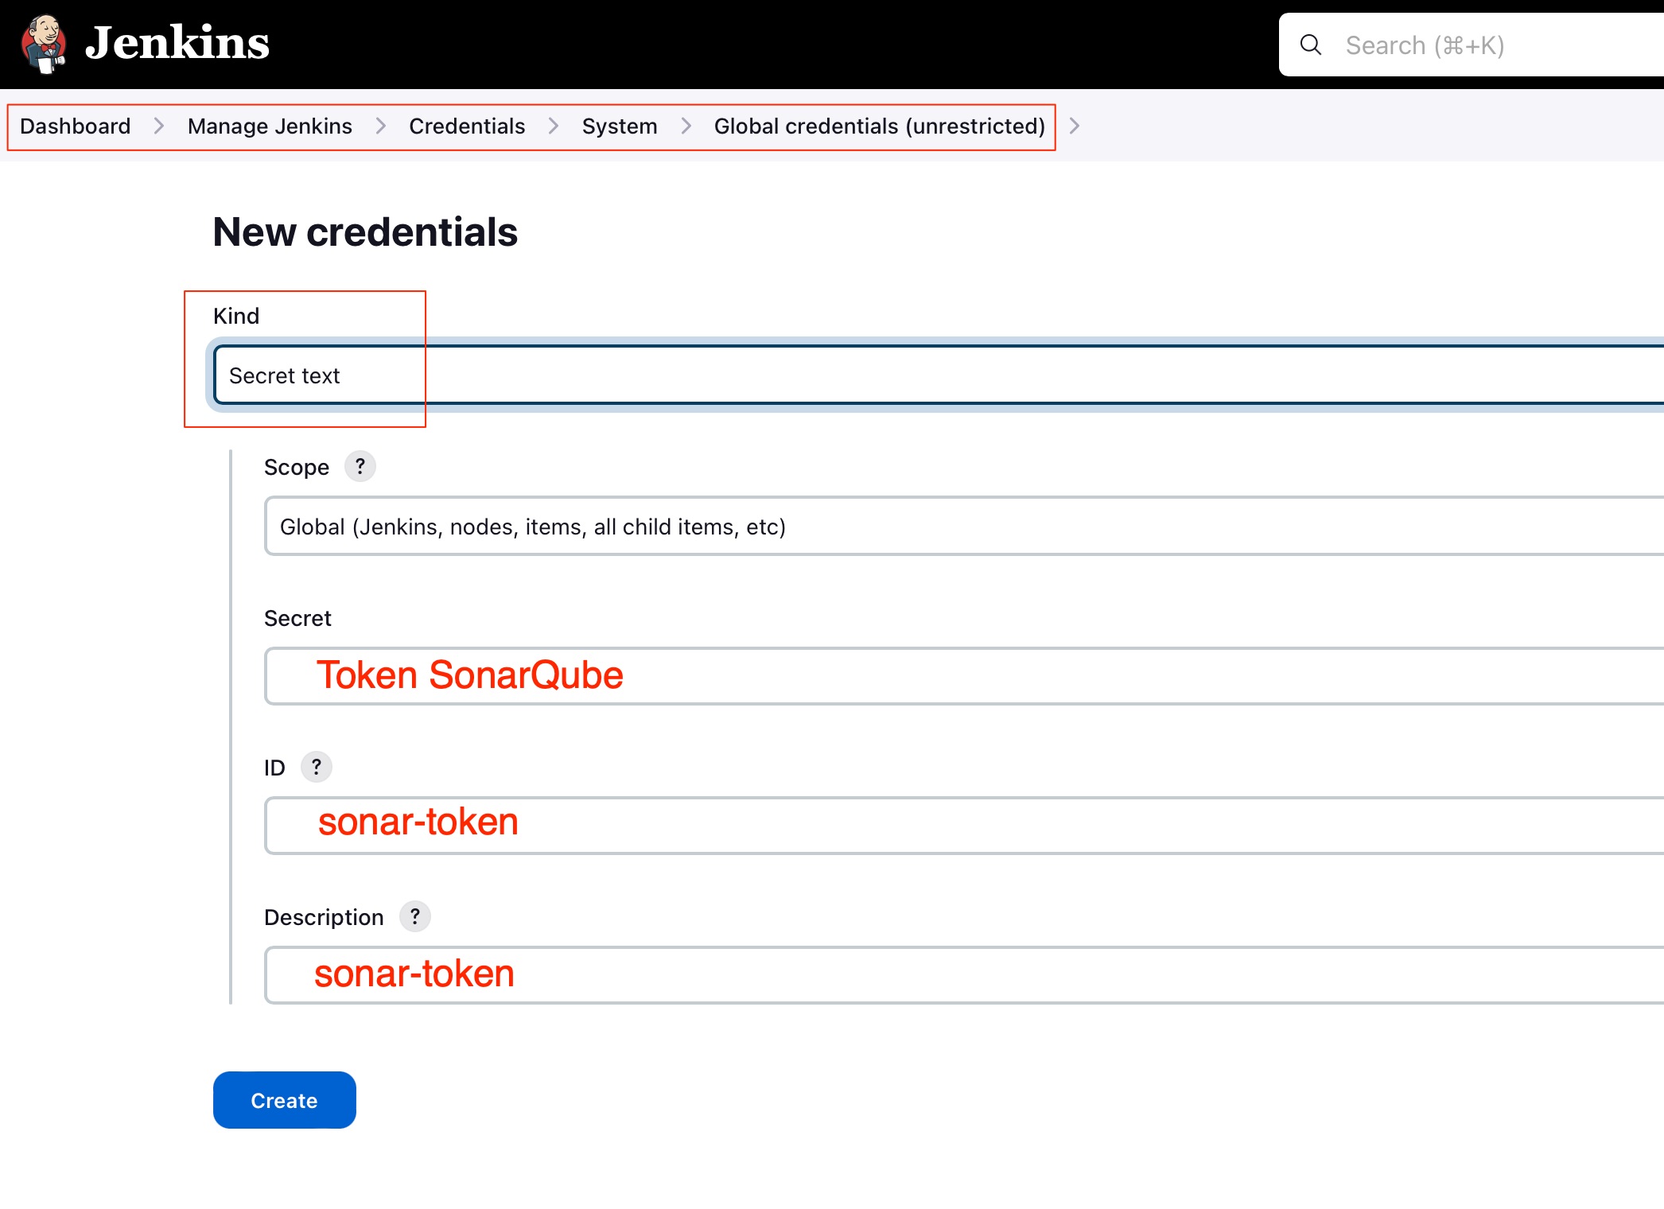Image resolution: width=1664 pixels, height=1209 pixels.
Task: Open the Scope help question mark
Action: click(x=360, y=466)
